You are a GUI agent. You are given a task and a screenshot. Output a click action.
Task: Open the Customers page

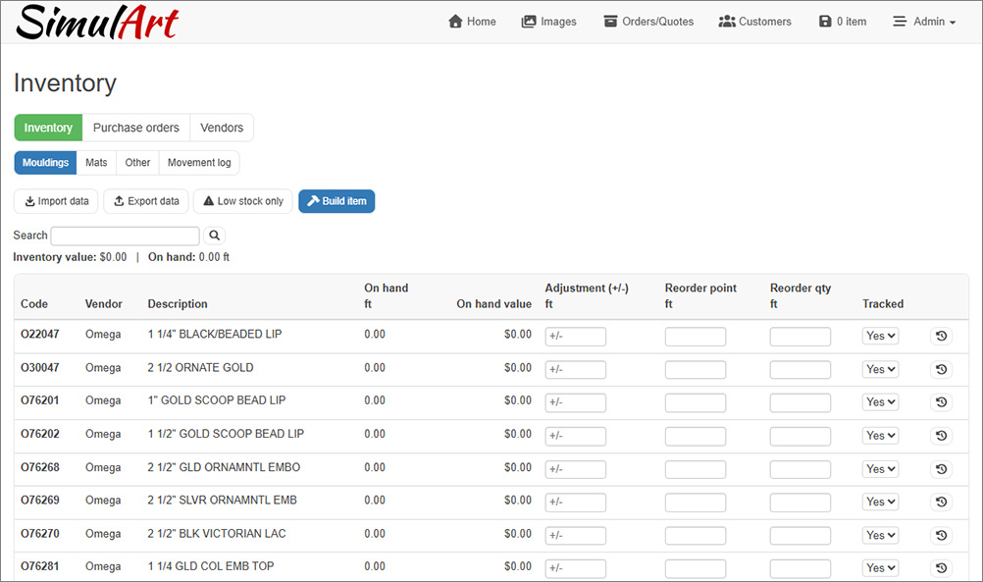click(x=754, y=22)
